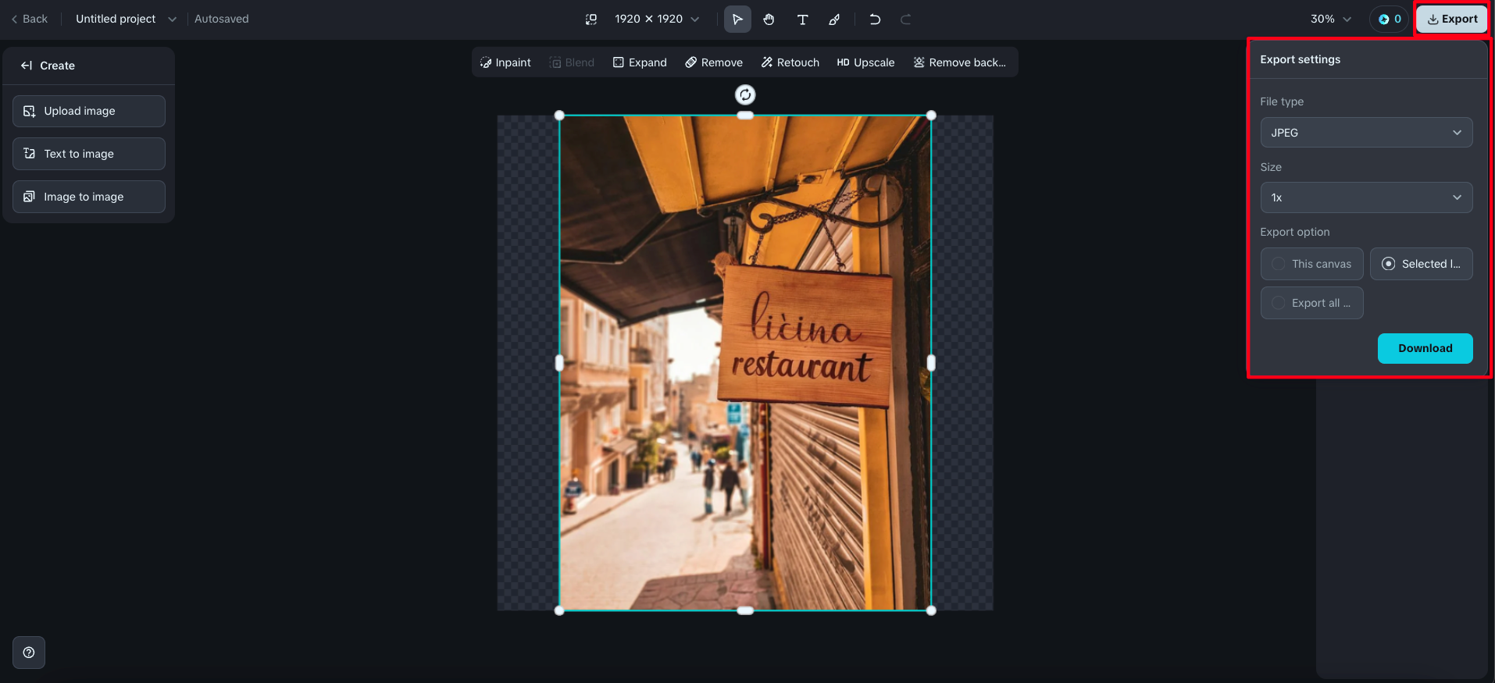
Task: Open the 30% zoom level dropdown
Action: (x=1331, y=19)
